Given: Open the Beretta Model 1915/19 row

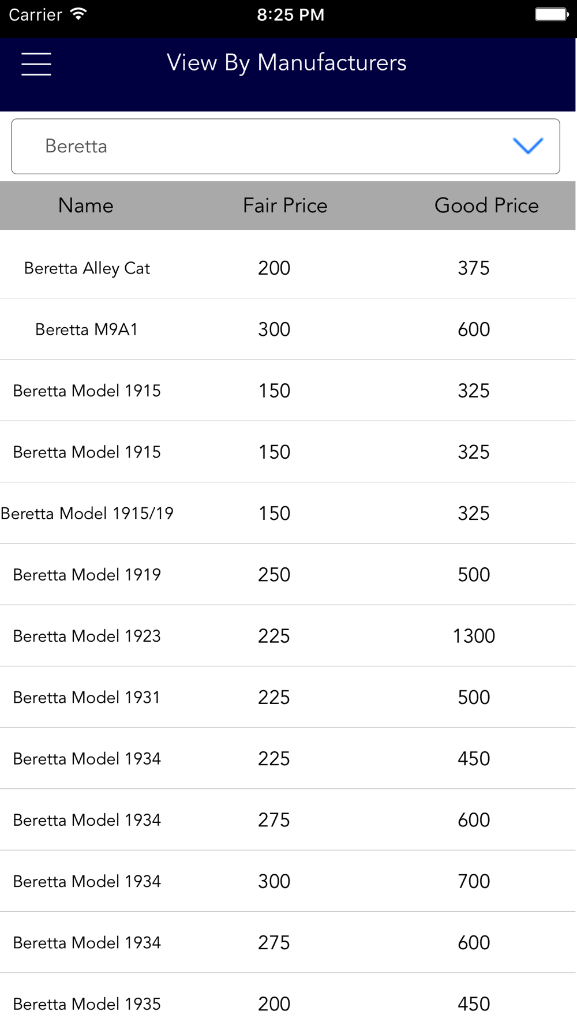Looking at the screenshot, I should click(x=87, y=514).
